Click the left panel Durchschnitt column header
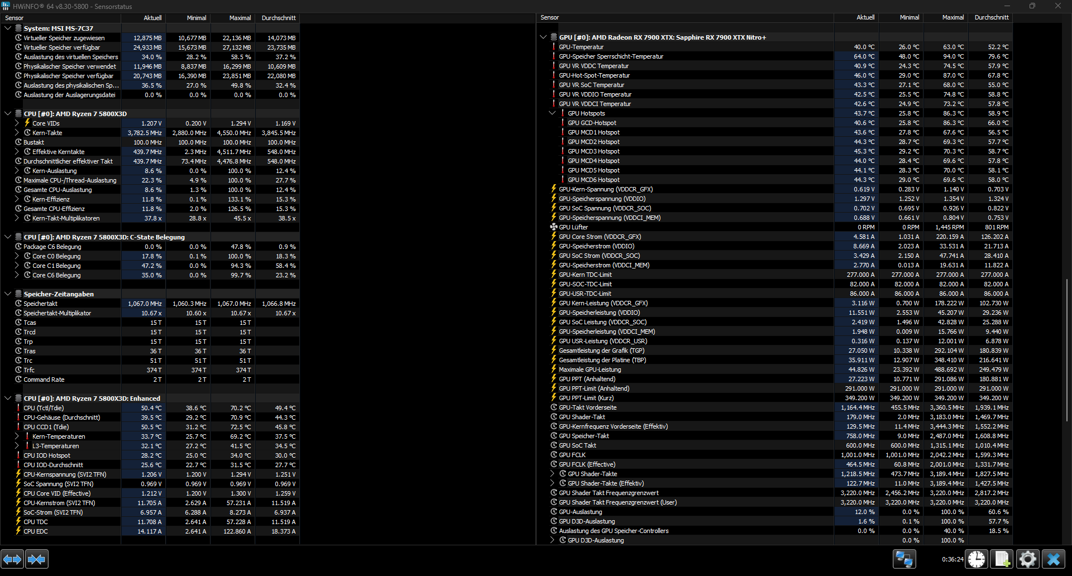 coord(277,18)
